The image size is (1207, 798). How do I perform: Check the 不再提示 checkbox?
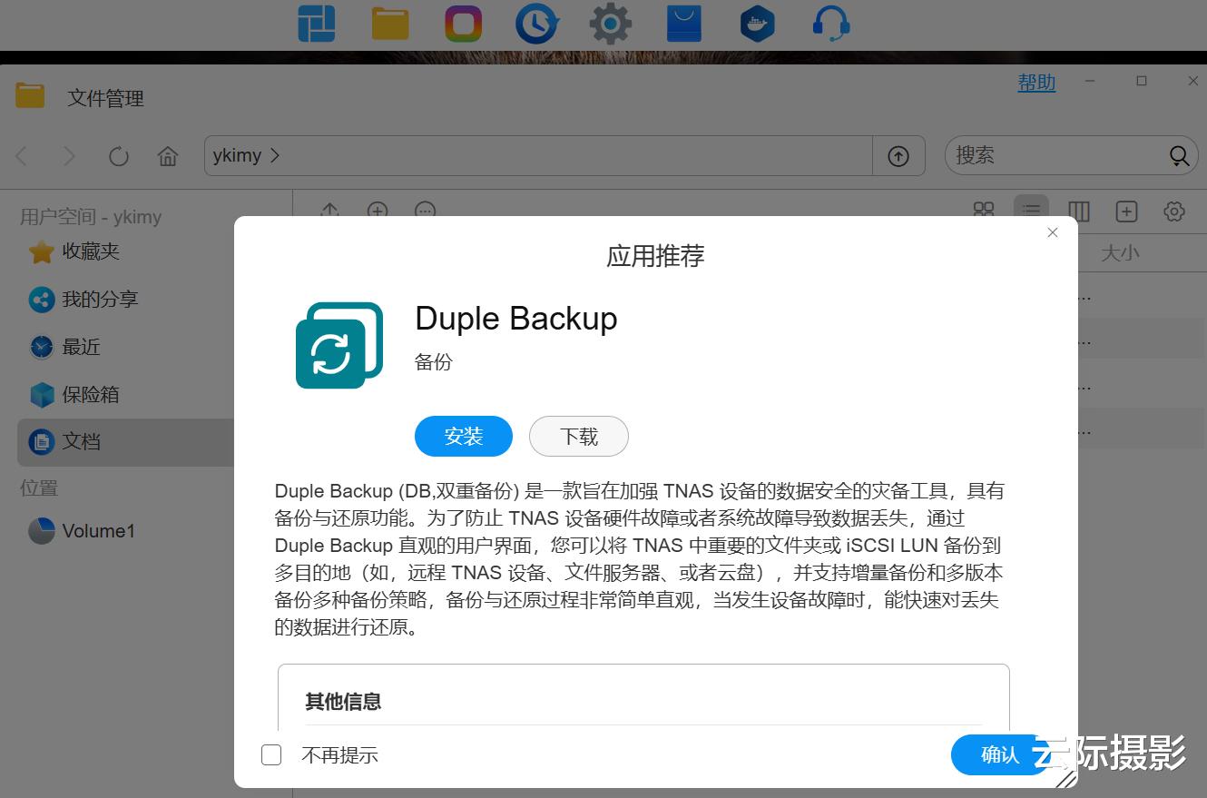pyautogui.click(x=271, y=754)
